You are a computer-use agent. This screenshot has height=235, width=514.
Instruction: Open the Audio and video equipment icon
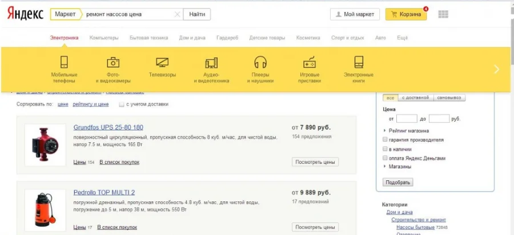[x=211, y=63]
